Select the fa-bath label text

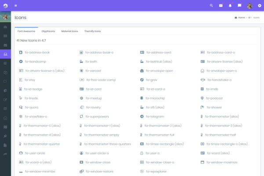pyautogui.click(x=91, y=62)
